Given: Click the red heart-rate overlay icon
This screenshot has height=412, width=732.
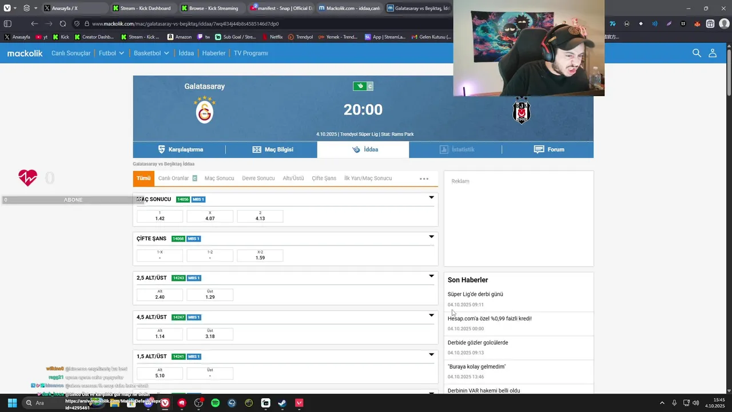Looking at the screenshot, I should [27, 177].
